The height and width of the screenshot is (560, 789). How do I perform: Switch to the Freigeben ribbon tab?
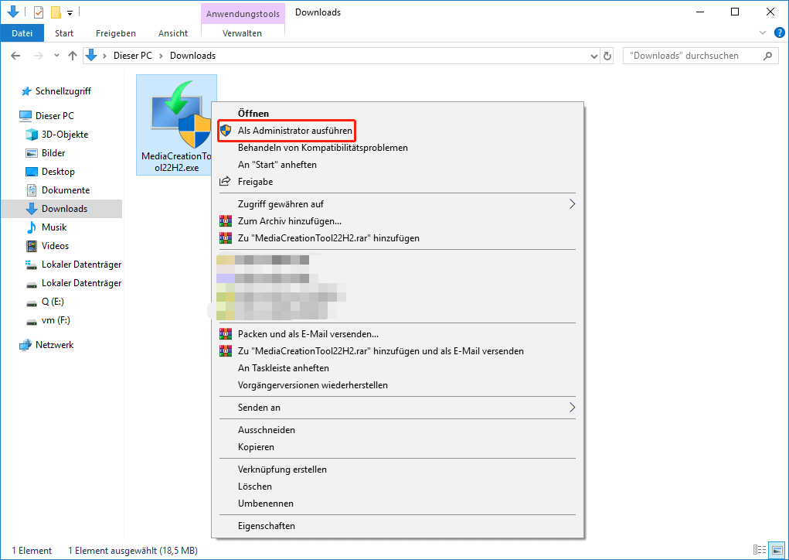(x=116, y=33)
